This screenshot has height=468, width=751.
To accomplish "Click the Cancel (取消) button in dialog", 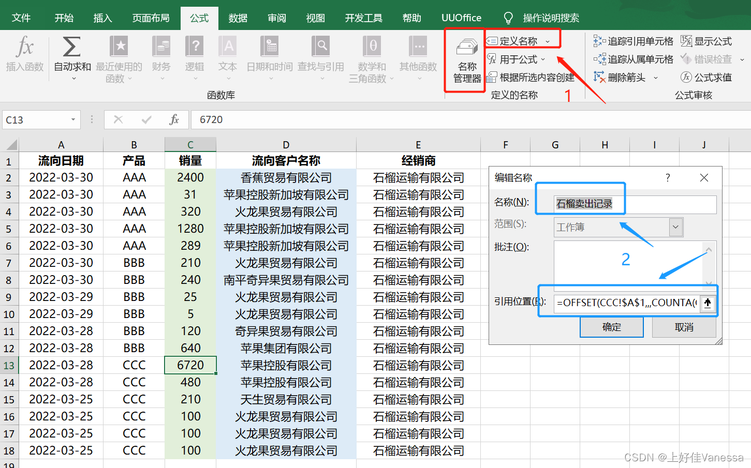I will pos(684,327).
